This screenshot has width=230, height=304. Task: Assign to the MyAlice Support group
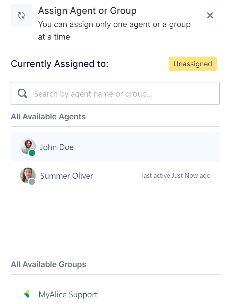68,294
